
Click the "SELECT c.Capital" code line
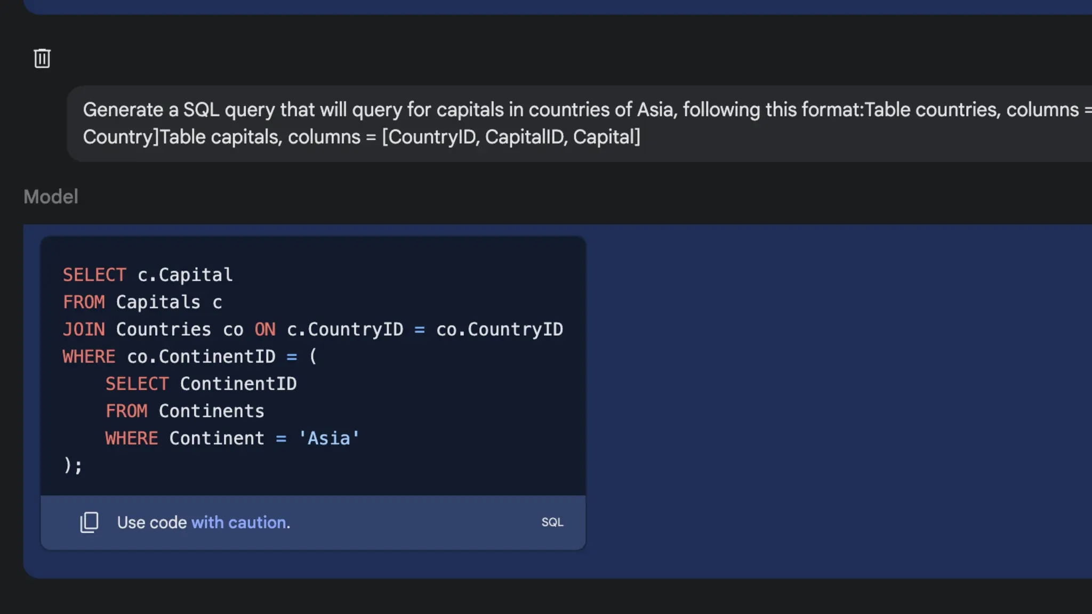pos(148,275)
